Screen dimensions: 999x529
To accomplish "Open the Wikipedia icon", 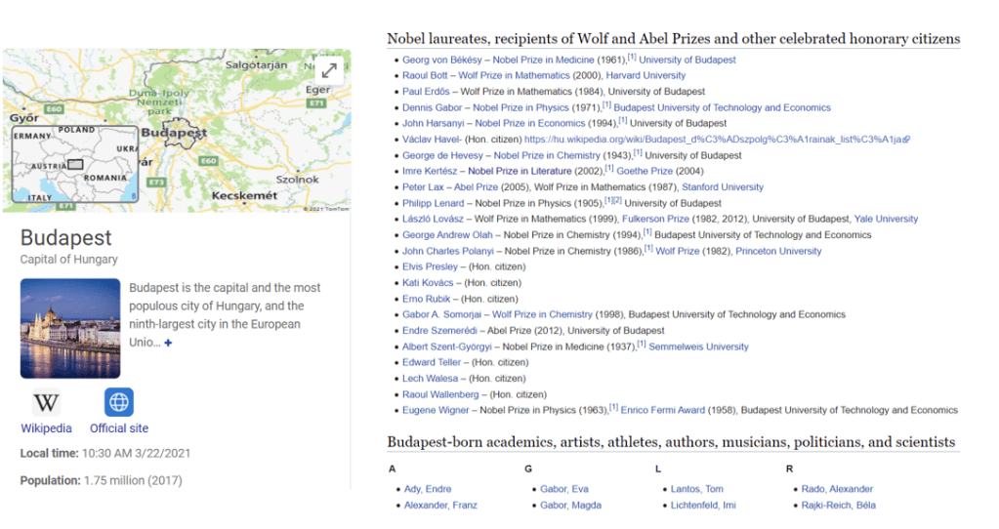I will pos(46,402).
